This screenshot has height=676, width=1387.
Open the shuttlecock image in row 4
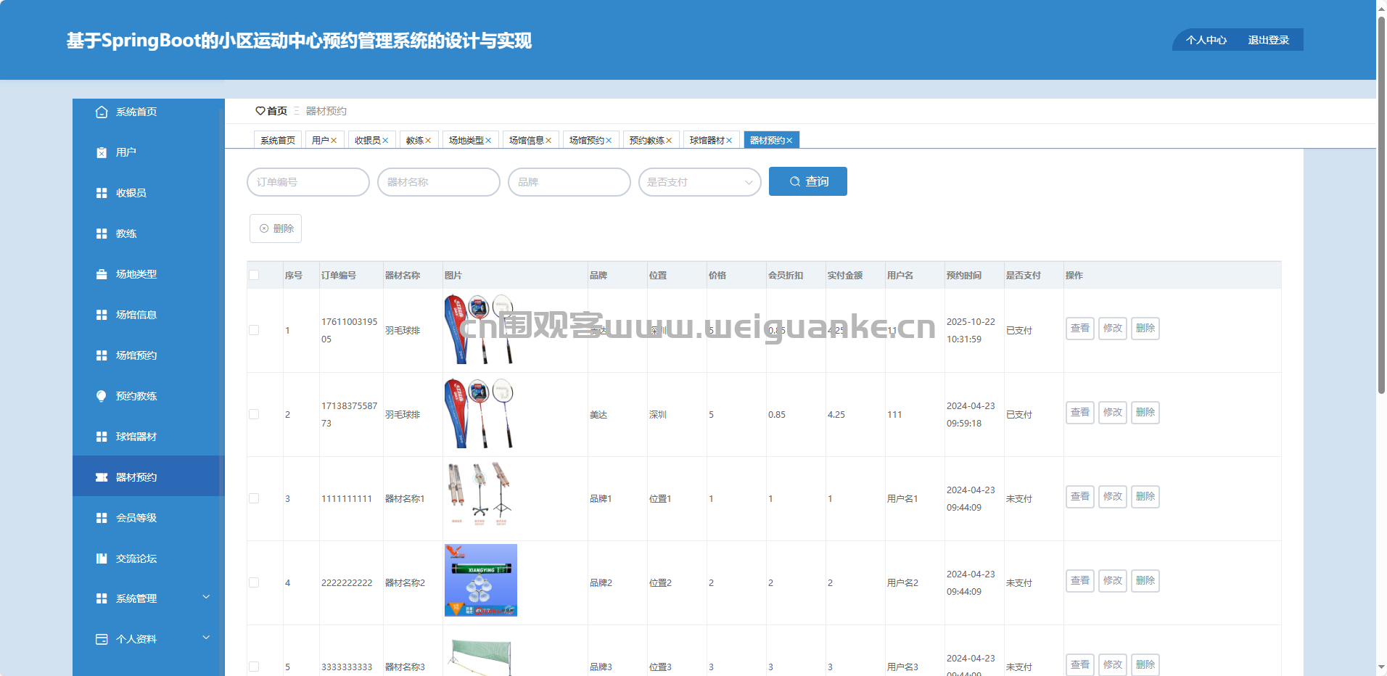pyautogui.click(x=481, y=580)
